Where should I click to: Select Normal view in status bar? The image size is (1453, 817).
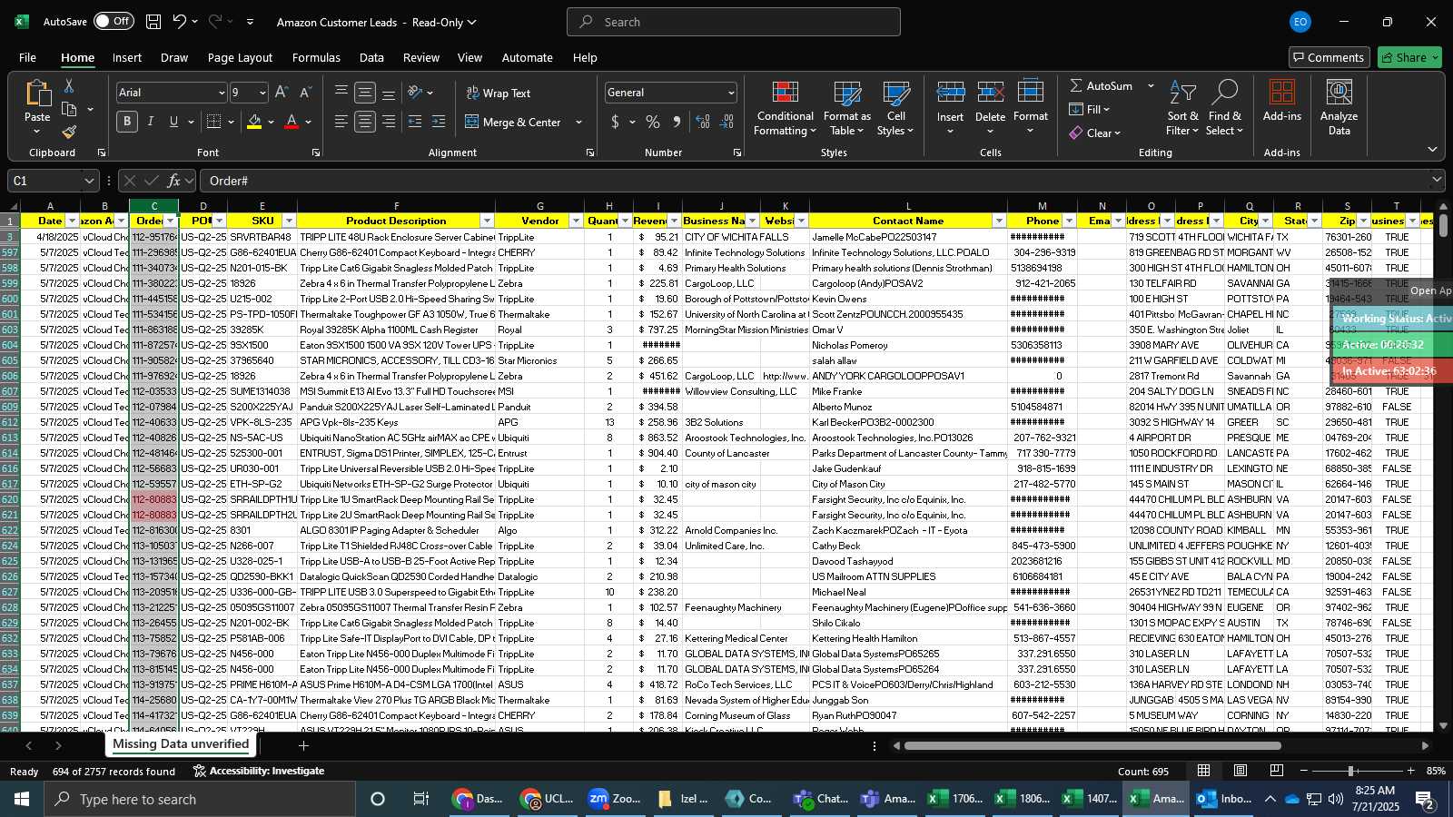click(x=1204, y=771)
